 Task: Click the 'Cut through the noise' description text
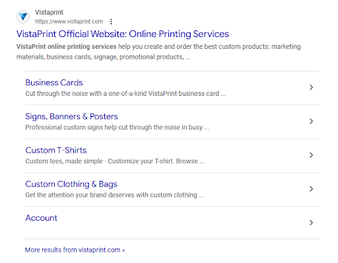(125, 94)
